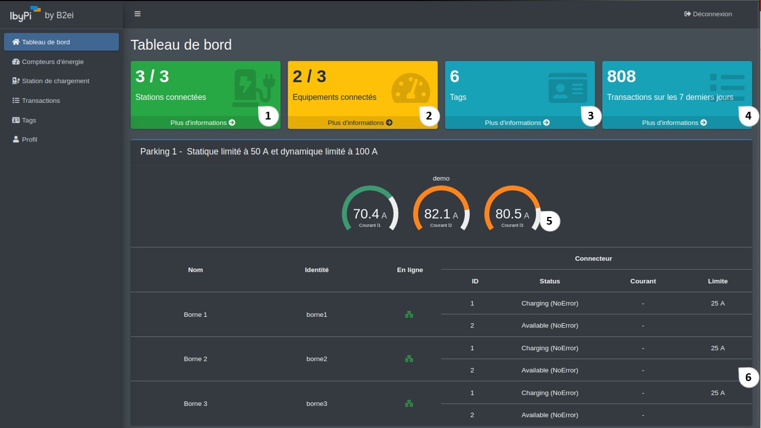The width and height of the screenshot is (761, 428).
Task: Click Borne 3 'Available (NoError)' status
Action: (550, 415)
